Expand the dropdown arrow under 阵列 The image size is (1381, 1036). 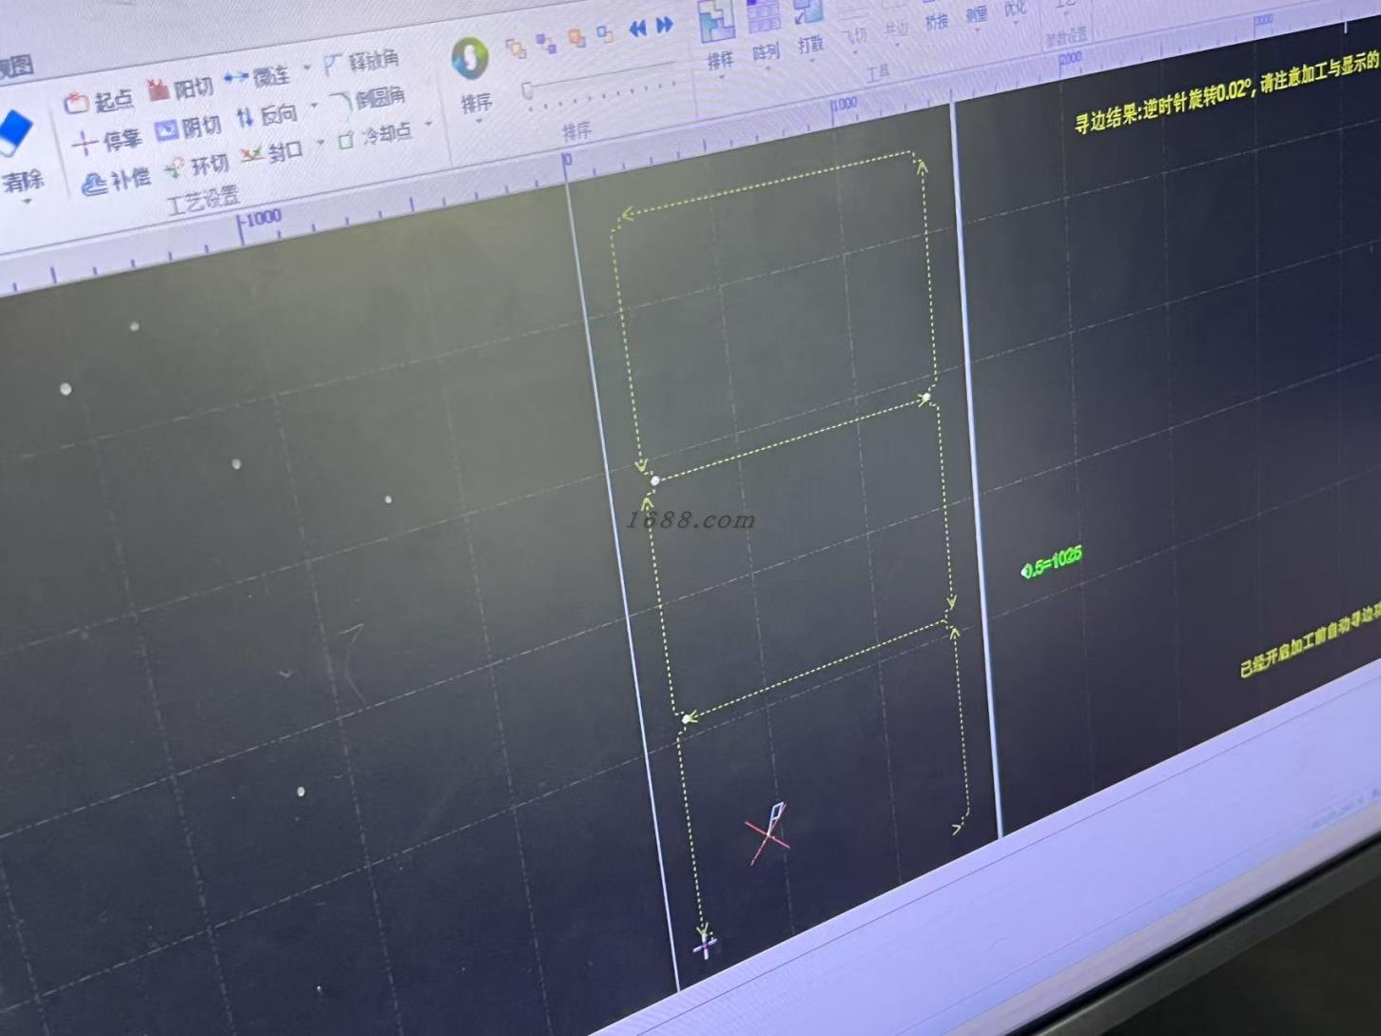click(x=768, y=68)
